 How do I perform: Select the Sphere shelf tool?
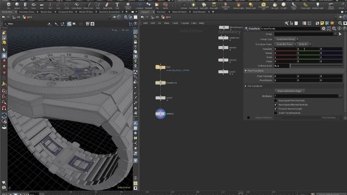click(x=17, y=5)
